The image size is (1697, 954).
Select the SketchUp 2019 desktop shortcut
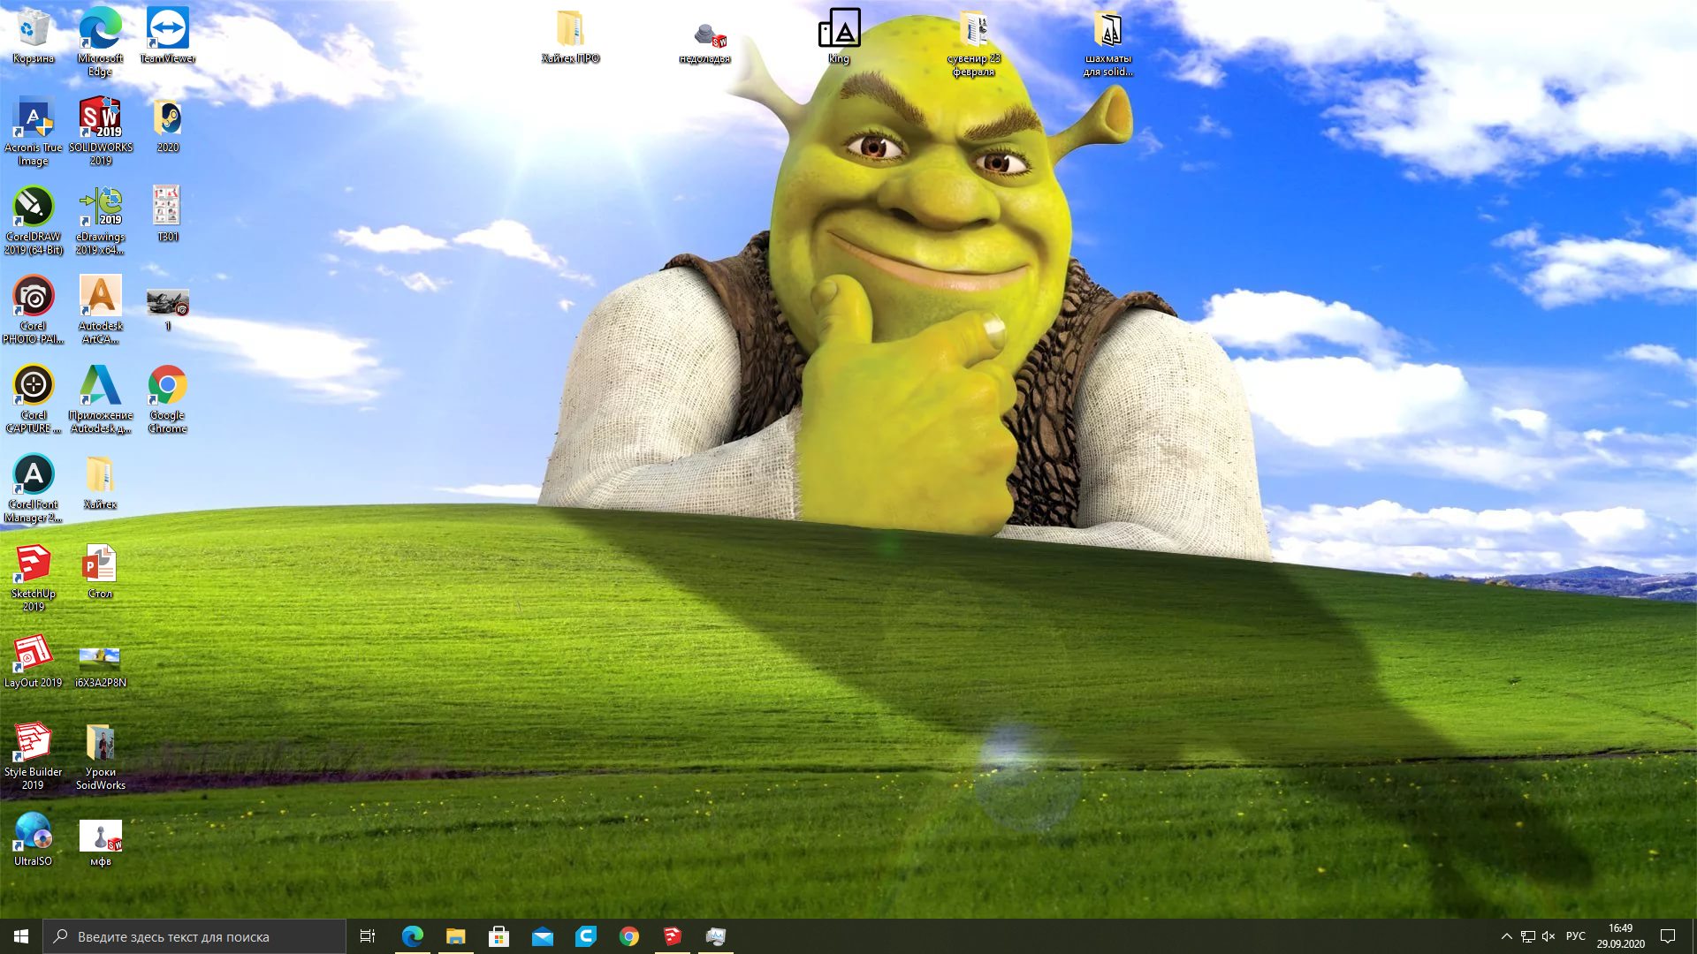[33, 578]
